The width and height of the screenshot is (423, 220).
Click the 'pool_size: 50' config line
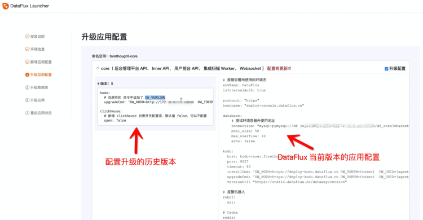(x=245, y=131)
